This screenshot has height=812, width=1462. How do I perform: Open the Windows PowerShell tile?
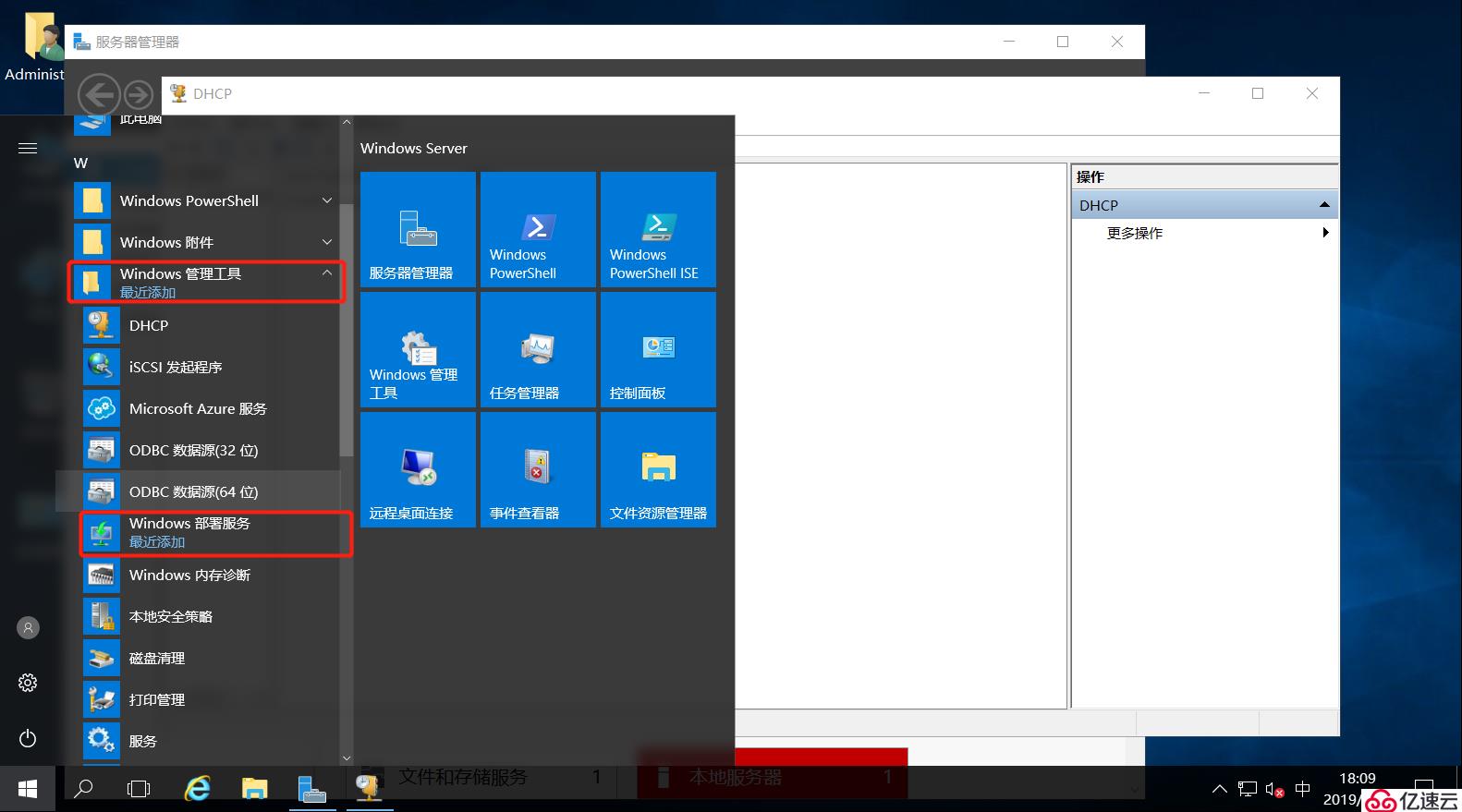coord(538,229)
